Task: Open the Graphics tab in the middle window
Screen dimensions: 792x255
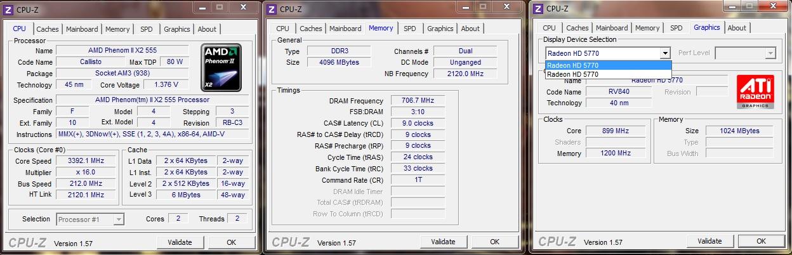Action: (x=440, y=29)
